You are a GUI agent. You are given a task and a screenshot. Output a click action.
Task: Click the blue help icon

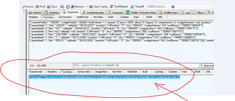173,7
